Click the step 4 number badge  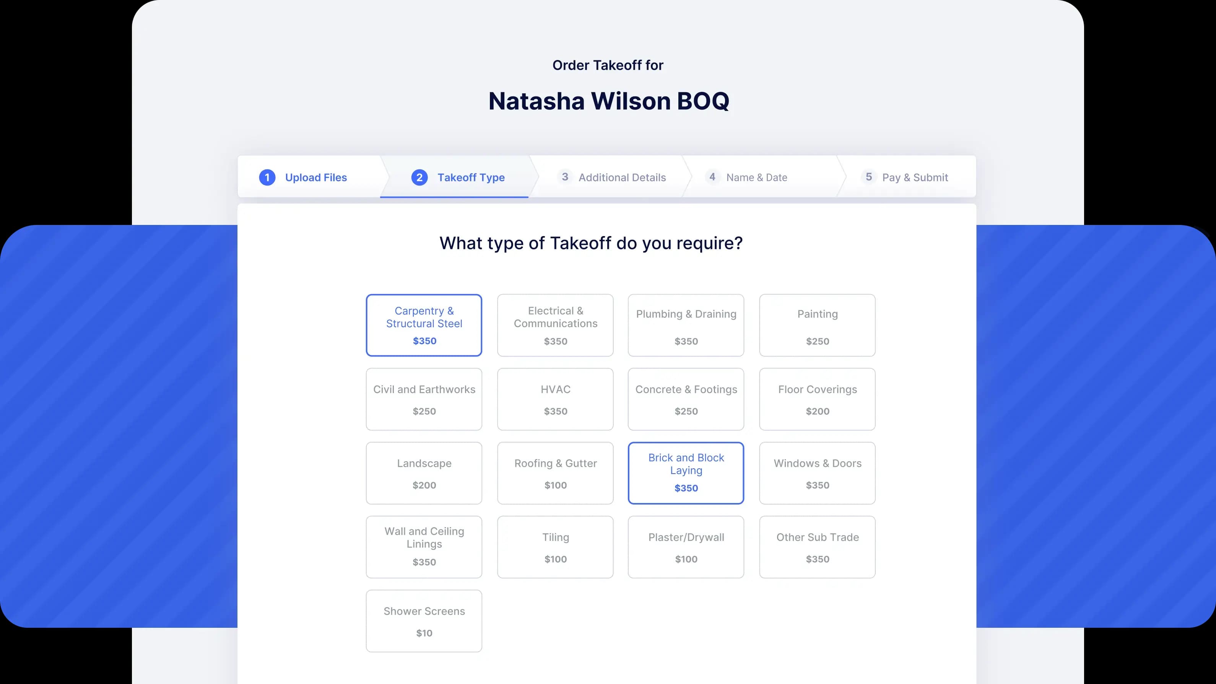pos(712,177)
